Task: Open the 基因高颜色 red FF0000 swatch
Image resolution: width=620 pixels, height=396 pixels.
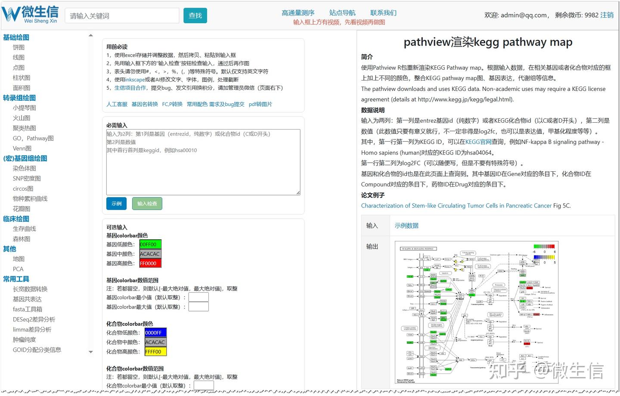Action: (x=150, y=263)
